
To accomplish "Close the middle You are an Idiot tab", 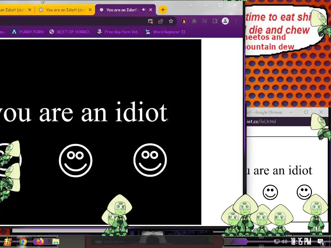I will click(x=90, y=10).
